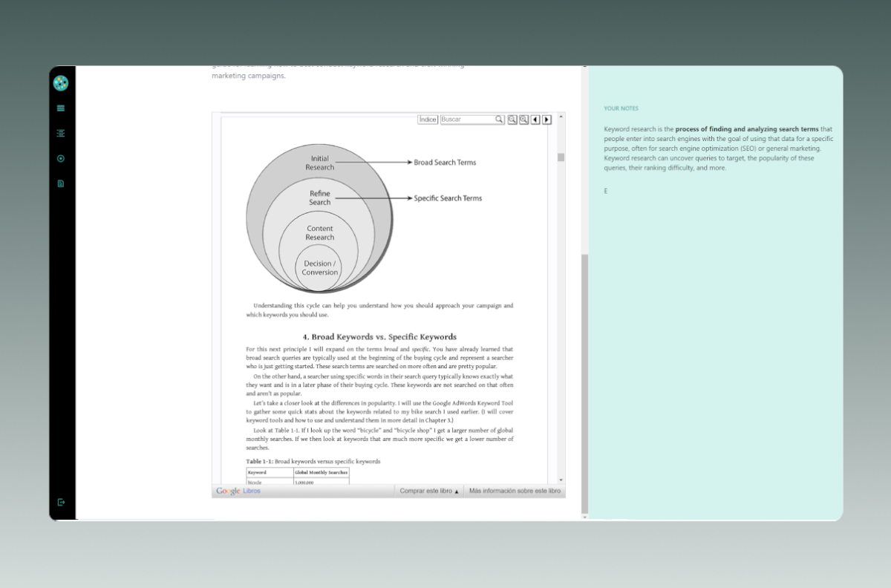The image size is (891, 588).
Task: Click the logout icon at the sidebar bottom
Action: pyautogui.click(x=61, y=503)
